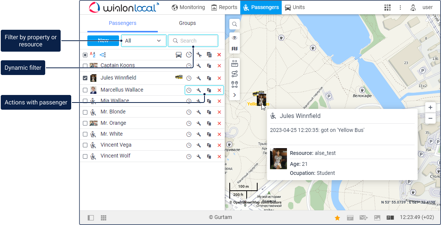This screenshot has height=225, width=441.
Task: Check the Vincent Vega checkbox
Action: click(85, 145)
